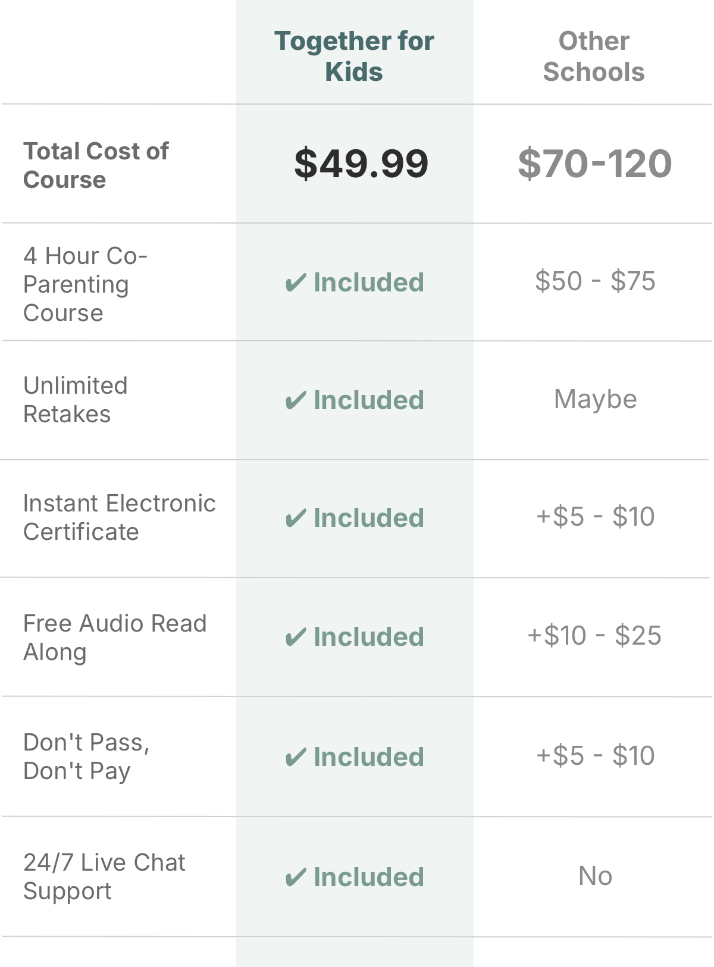Click the Free Audio Read Along checkmark

point(296,638)
